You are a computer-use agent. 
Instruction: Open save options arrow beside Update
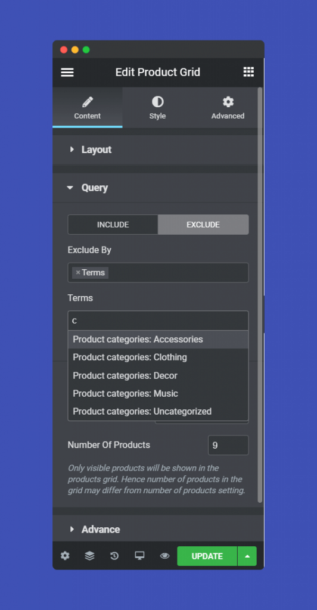tap(247, 556)
